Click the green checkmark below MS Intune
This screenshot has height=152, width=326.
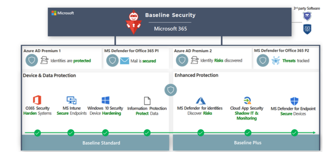(71, 133)
